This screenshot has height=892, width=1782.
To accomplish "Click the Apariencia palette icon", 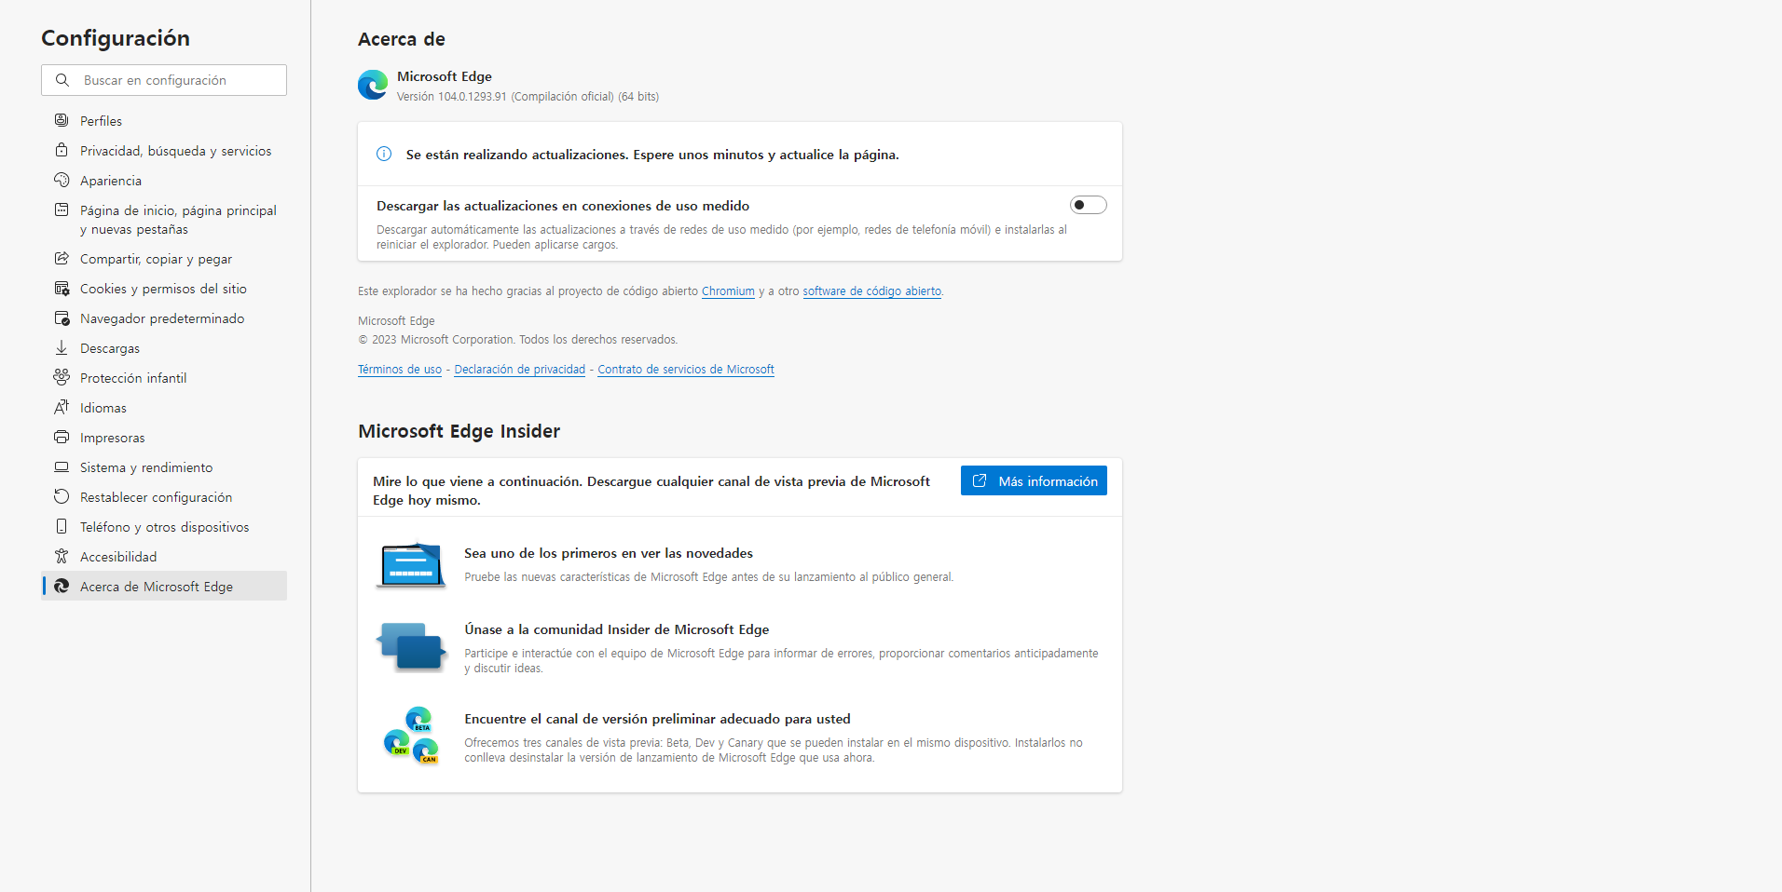I will [62, 180].
